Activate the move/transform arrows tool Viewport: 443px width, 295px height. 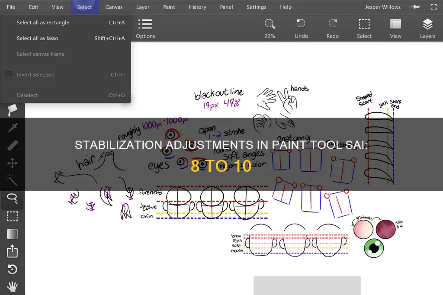tap(12, 163)
